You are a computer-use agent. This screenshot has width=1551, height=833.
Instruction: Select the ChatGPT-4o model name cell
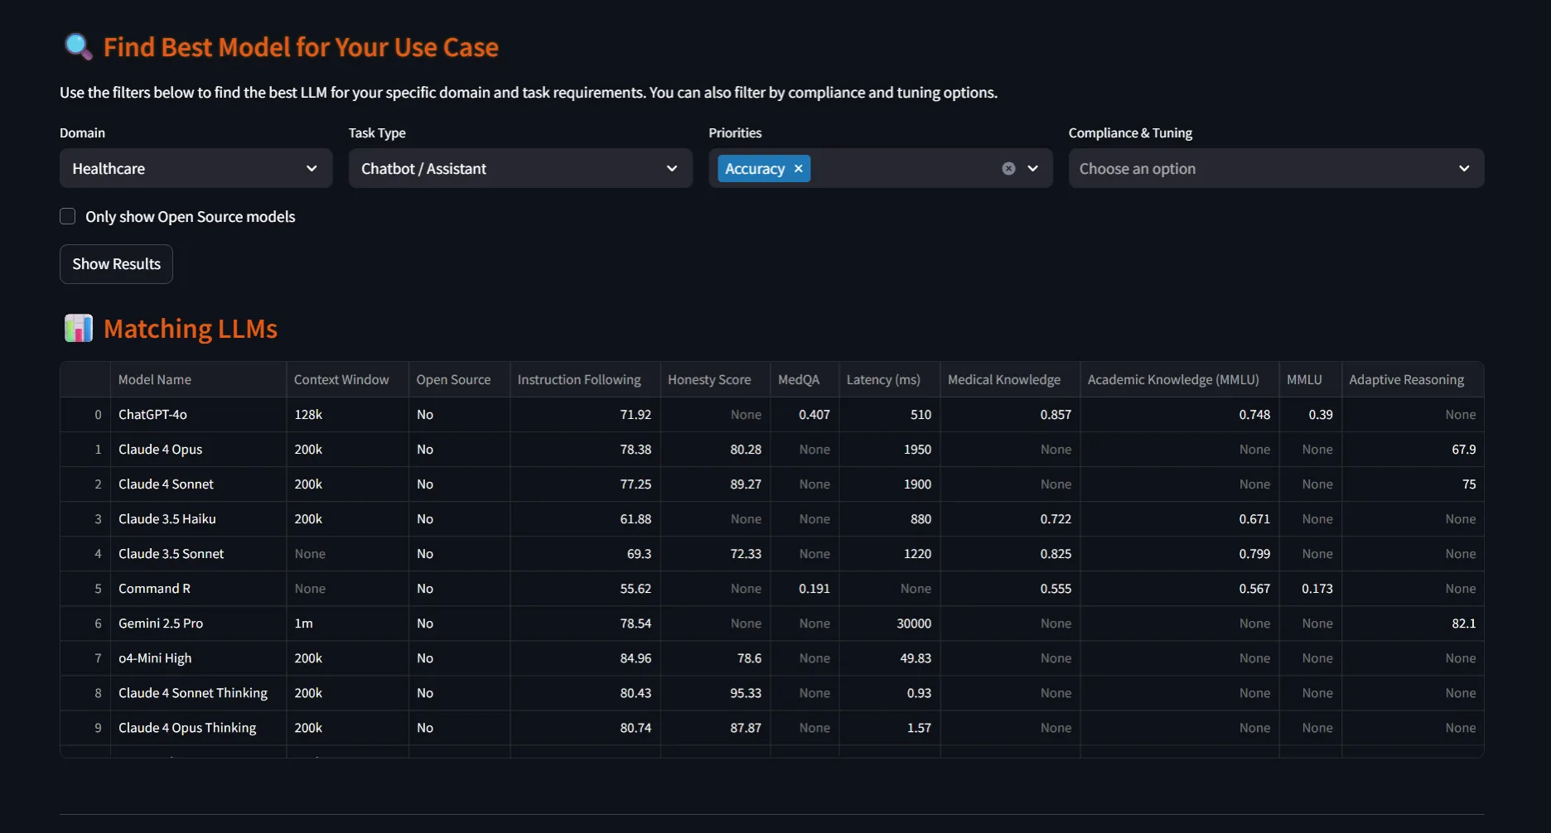[x=153, y=415]
